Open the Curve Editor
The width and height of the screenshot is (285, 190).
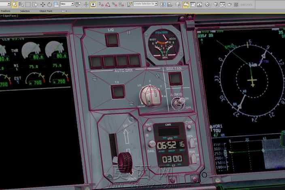pyautogui.click(x=193, y=4)
